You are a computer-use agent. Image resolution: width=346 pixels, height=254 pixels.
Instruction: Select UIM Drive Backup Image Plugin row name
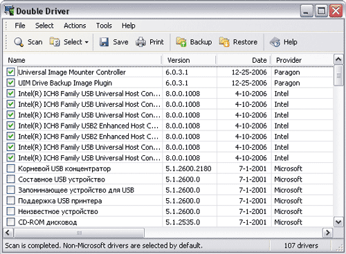[65, 83]
